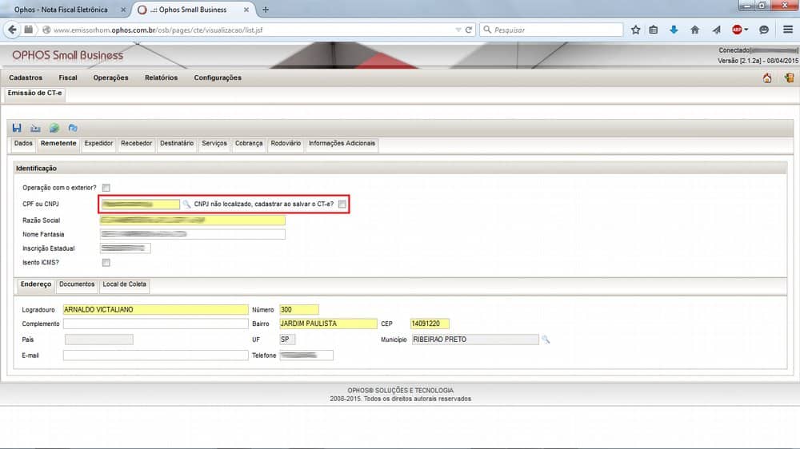Open Firefox home page icon

click(x=695, y=30)
